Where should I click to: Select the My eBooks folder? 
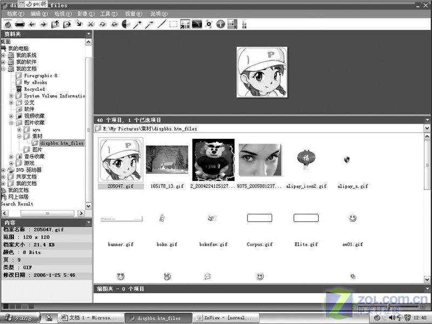coord(35,83)
